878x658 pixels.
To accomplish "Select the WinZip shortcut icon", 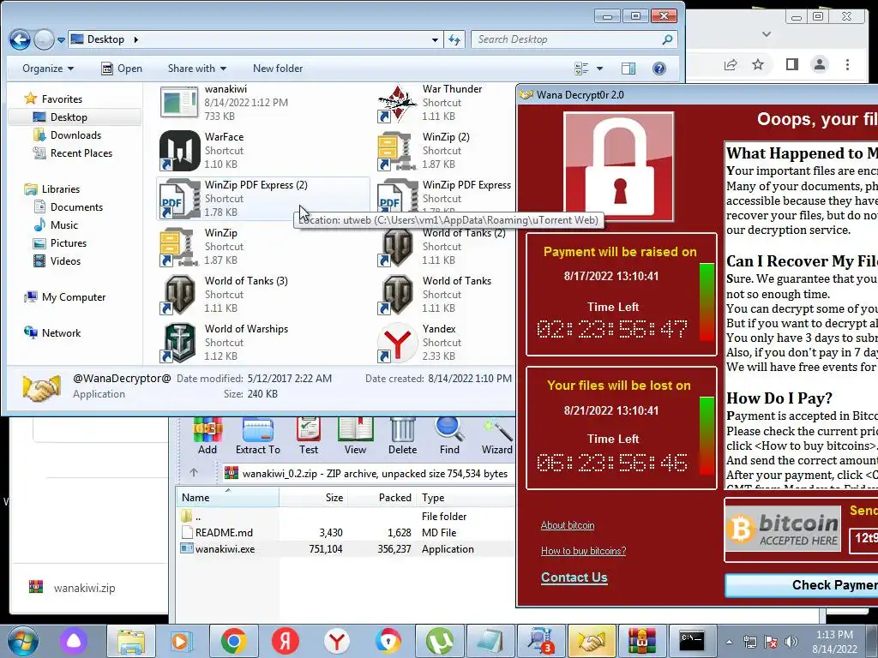I will point(179,247).
